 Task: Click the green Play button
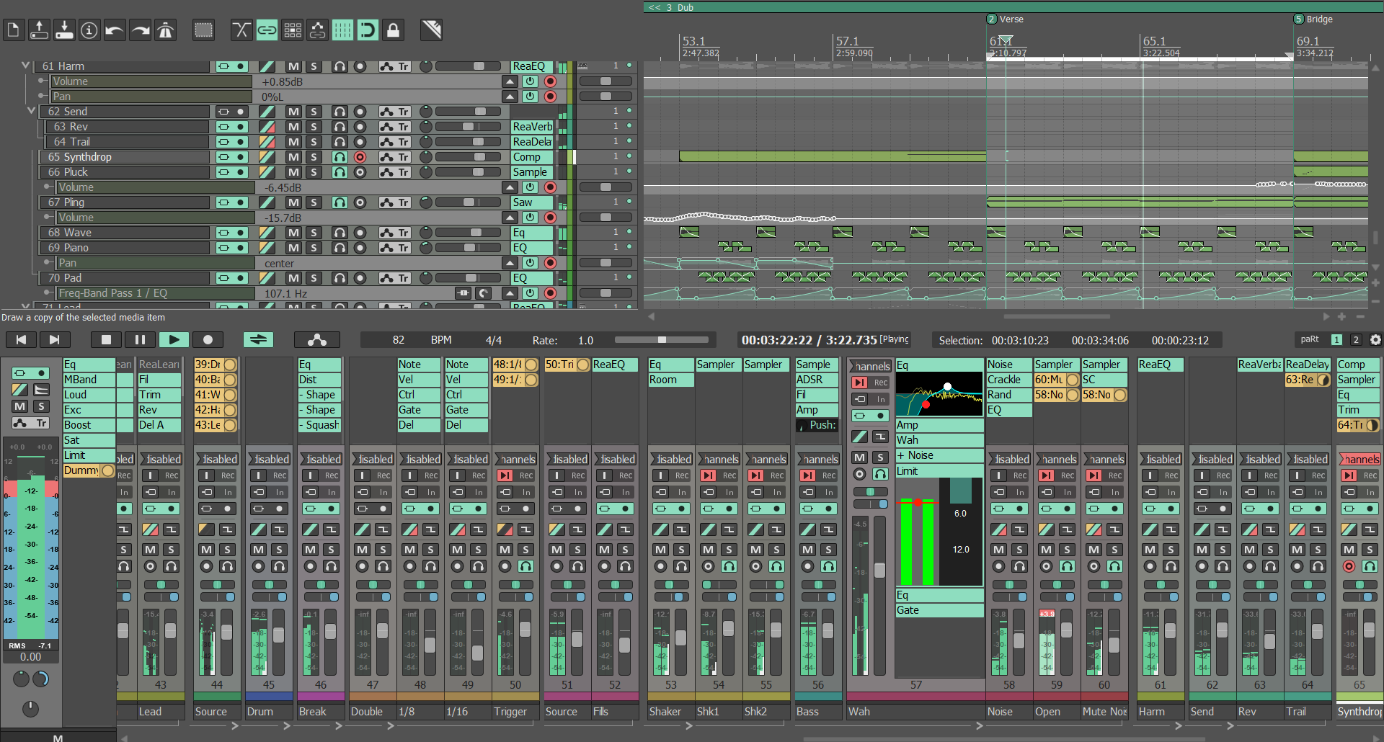(174, 339)
